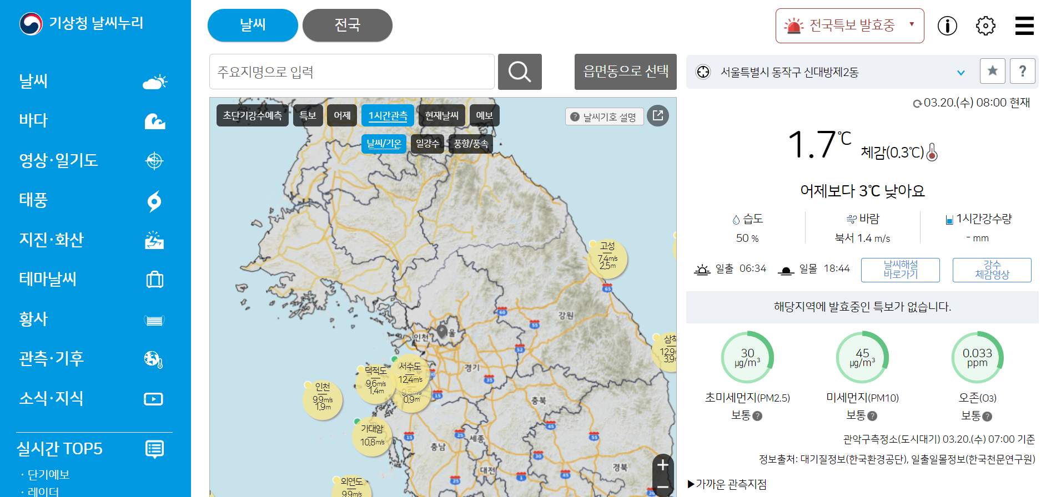Click 초미세먼지 보통 help icon
The height and width of the screenshot is (497, 1046).
(x=758, y=416)
